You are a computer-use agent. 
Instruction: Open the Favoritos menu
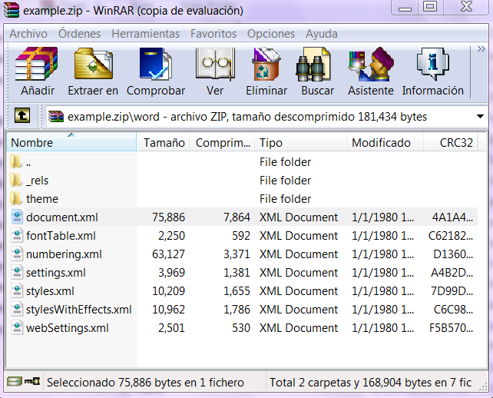click(x=213, y=34)
